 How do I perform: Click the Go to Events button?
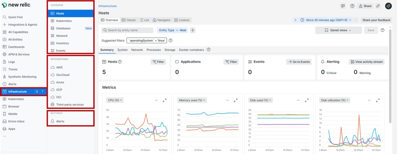[x=298, y=62]
